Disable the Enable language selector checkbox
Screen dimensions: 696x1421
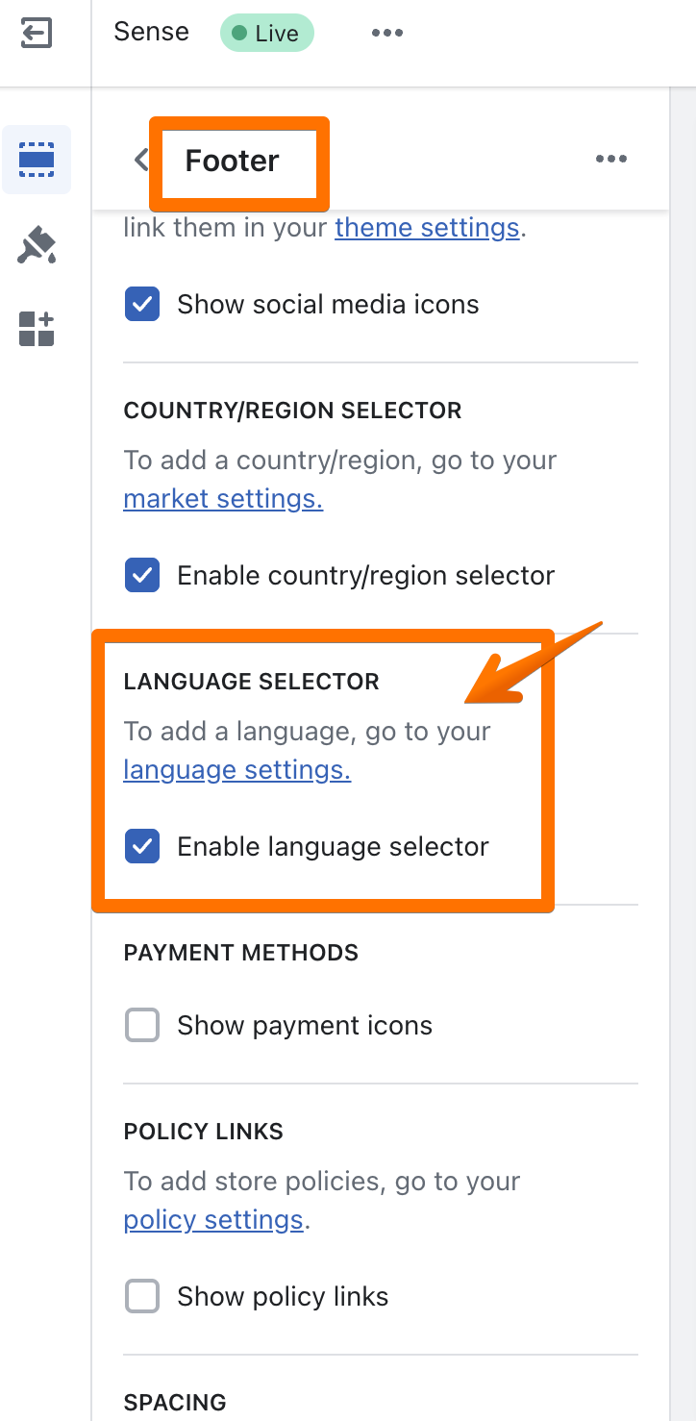(142, 847)
